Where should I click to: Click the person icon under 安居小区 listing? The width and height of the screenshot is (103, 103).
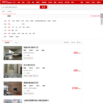point(24,55)
